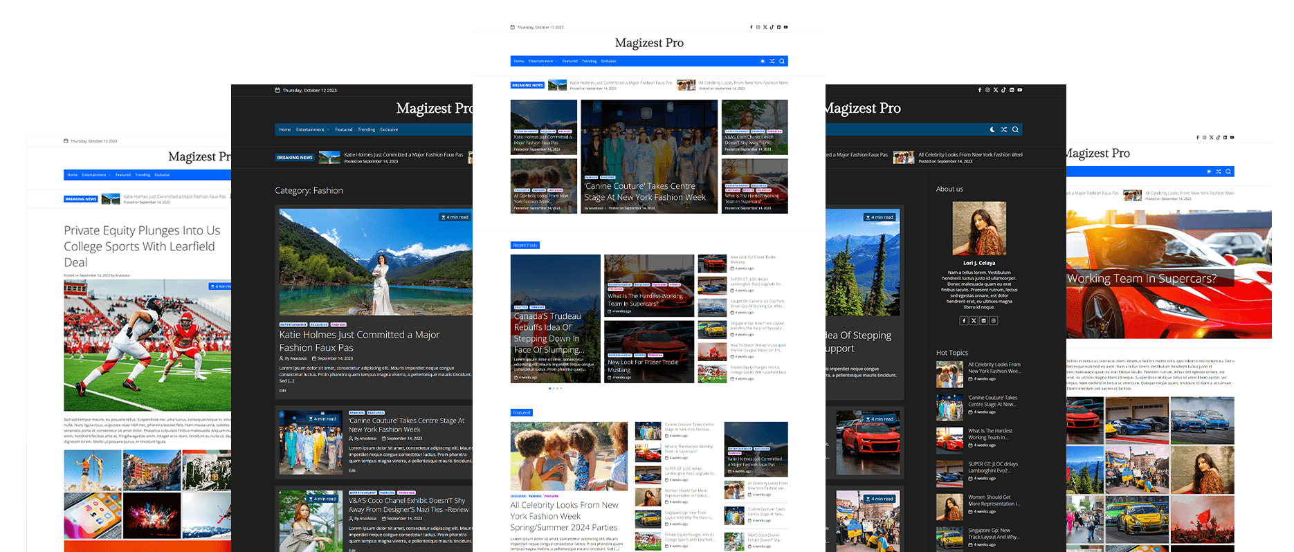Toggle light mode sun icon in center page navbar
This screenshot has width=1294, height=552.
point(763,61)
